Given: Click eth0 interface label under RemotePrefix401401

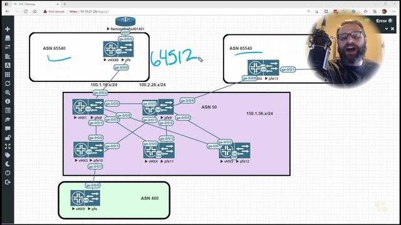Looking at the screenshot, I should pos(125,32).
